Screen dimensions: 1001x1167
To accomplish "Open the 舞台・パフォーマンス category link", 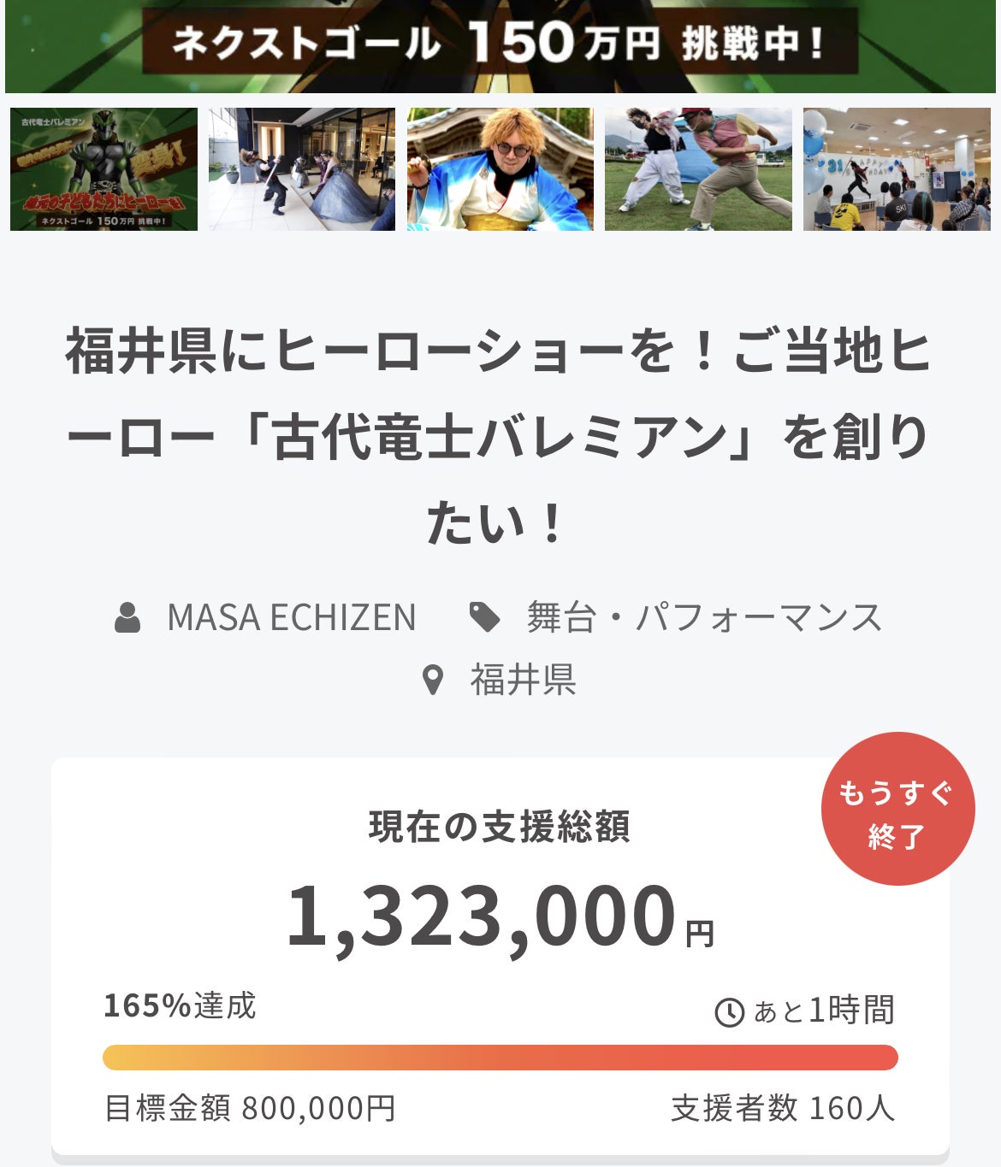I will pos(703,617).
